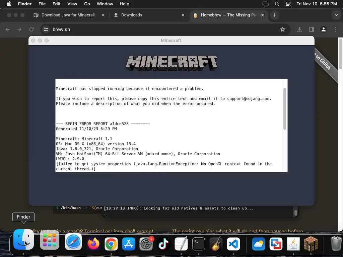This screenshot has height=257, width=343.
Task: Open the Window menu
Action: [x=105, y=4]
